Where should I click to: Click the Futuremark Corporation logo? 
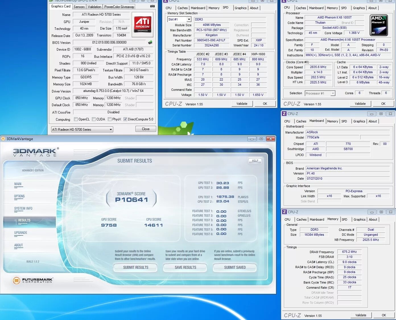point(33,280)
